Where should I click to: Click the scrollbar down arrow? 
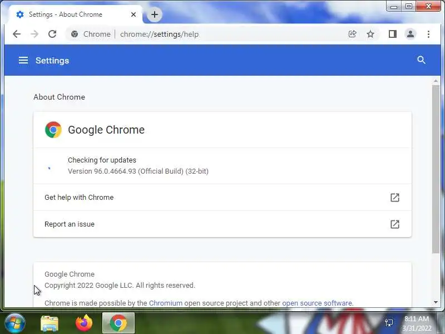pyautogui.click(x=436, y=302)
